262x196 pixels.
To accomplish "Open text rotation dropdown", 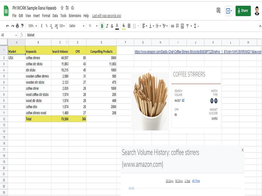I will click(x=165, y=26).
